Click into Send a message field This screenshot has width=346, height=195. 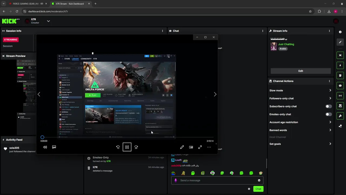point(217,180)
